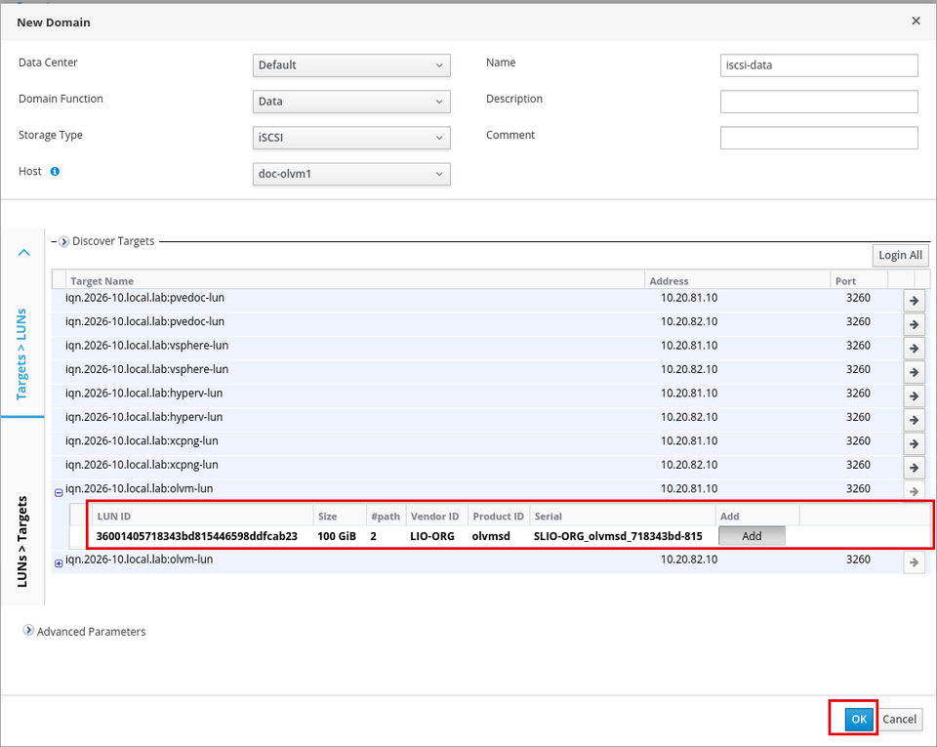Log in to xcpng-lun target at 10.20.82.10
This screenshot has height=747, width=937.
pyautogui.click(x=914, y=468)
